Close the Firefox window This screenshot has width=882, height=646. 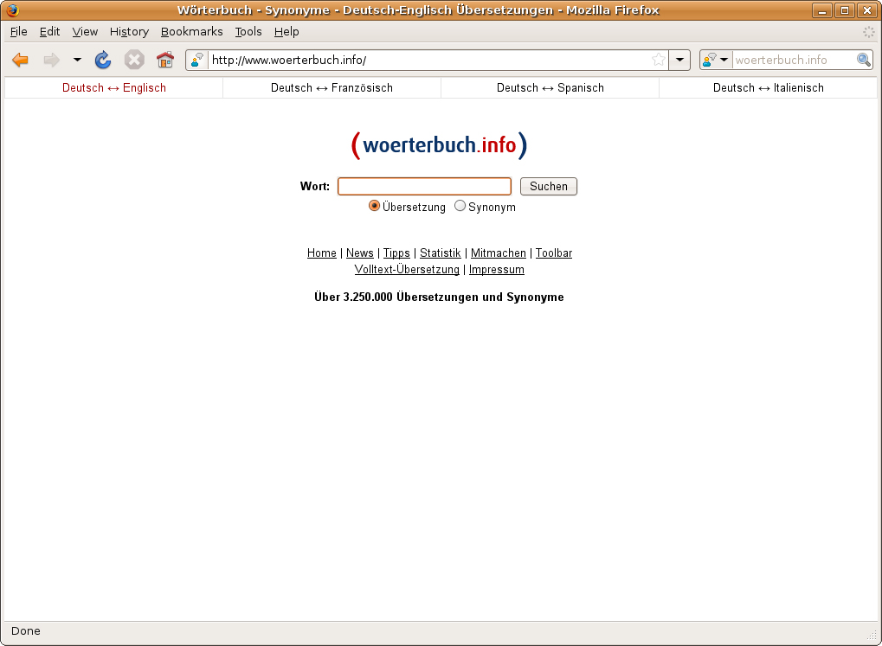[x=867, y=10]
